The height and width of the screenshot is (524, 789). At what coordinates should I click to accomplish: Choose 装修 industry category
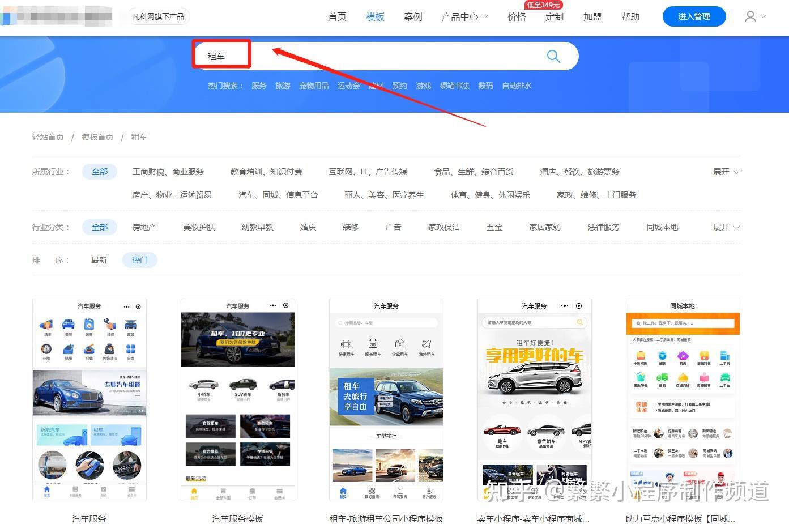pyautogui.click(x=351, y=227)
